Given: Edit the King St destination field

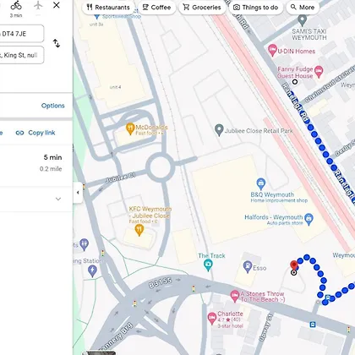Looking at the screenshot, I should pos(21,55).
